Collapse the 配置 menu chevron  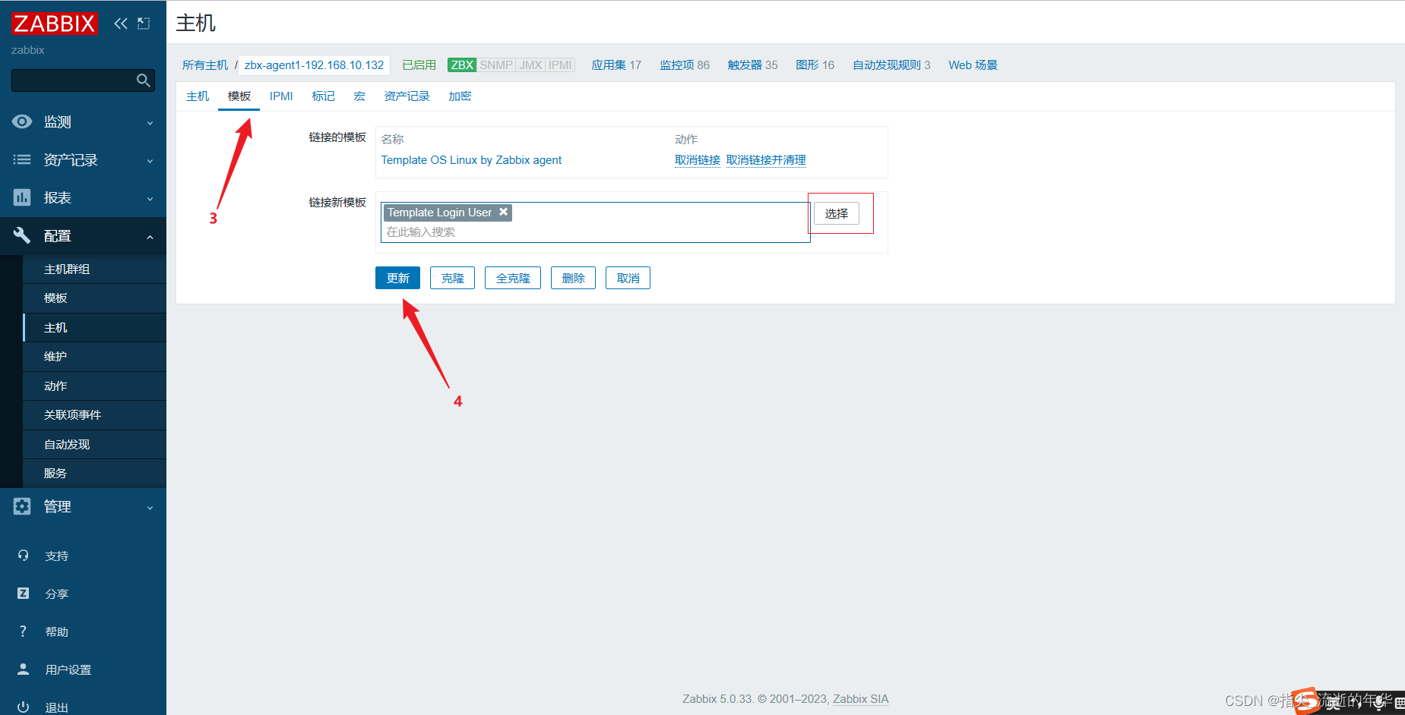[150, 237]
